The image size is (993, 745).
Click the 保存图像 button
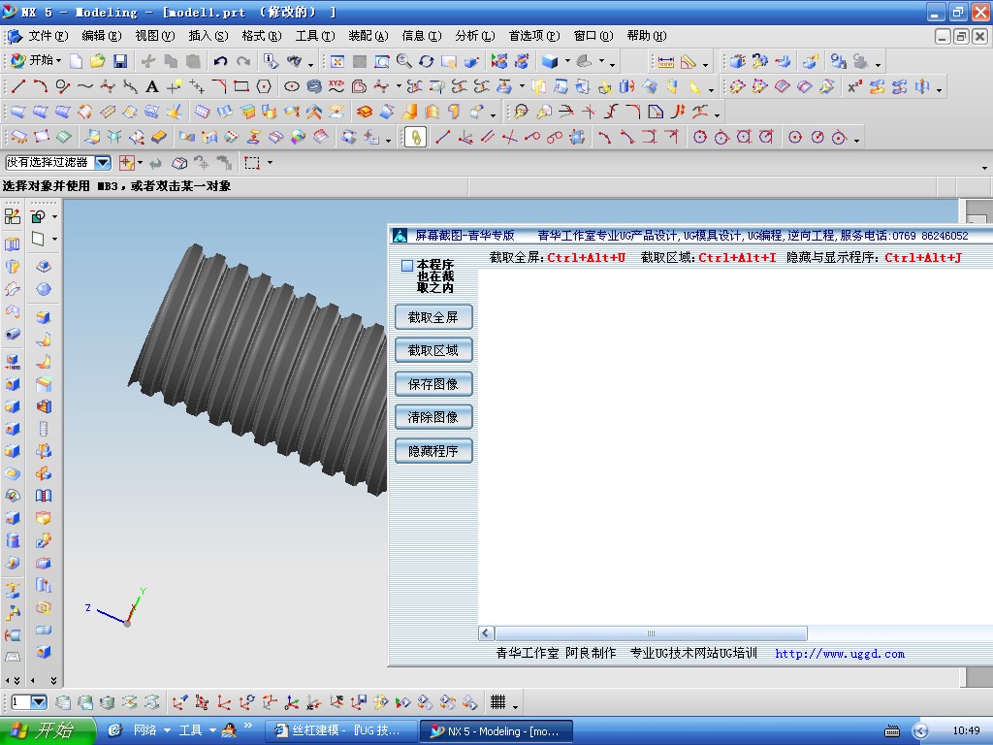click(x=433, y=384)
